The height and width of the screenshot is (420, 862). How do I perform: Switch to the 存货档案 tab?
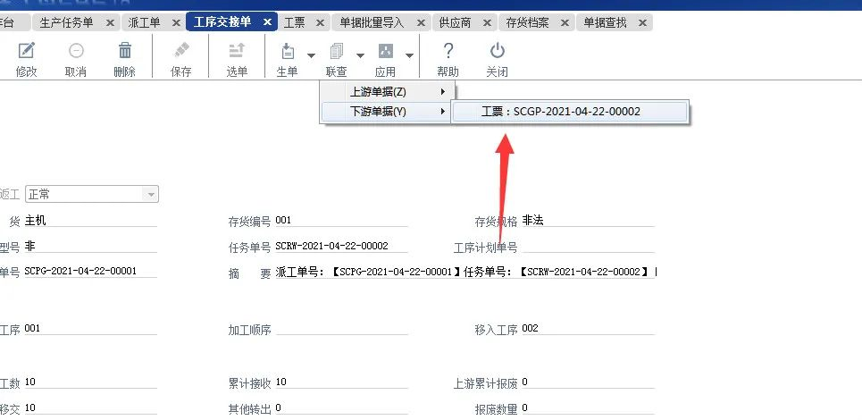click(x=527, y=22)
